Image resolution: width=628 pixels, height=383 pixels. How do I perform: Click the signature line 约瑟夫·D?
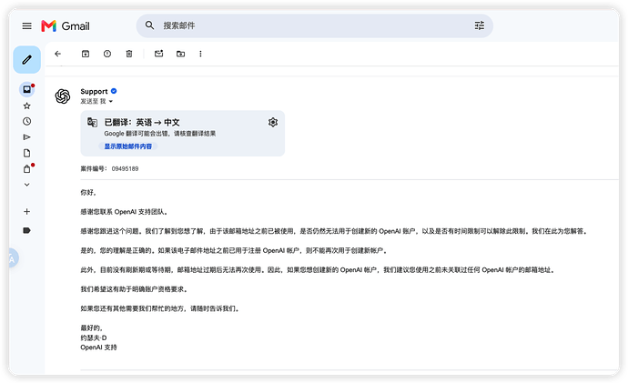[x=94, y=338]
